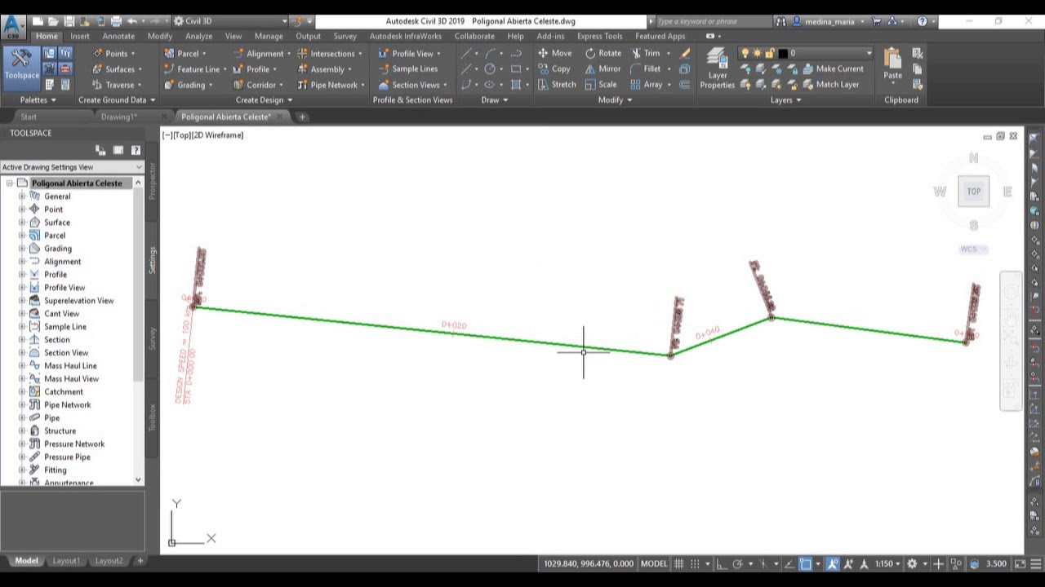Switch to the Drawing1 document tab
The image size is (1045, 587).
coord(119,117)
